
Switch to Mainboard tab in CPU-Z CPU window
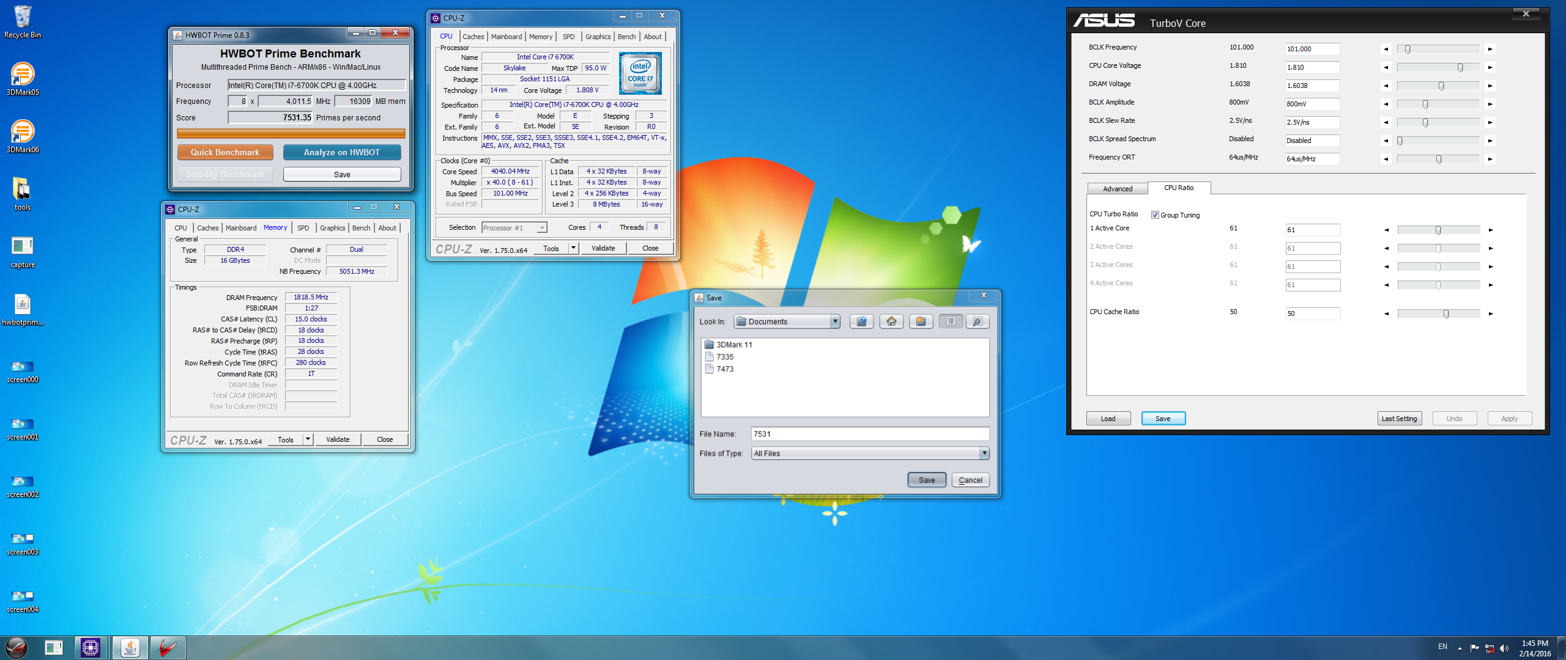507,37
